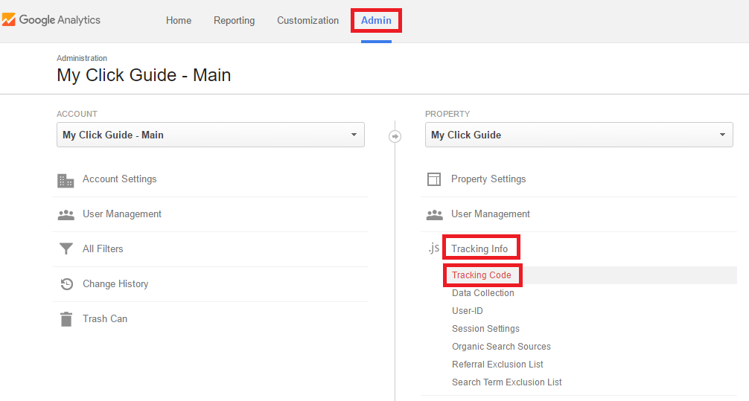Viewport: 749px width, 401px height.
Task: Open Organic Search Sources
Action: click(x=501, y=347)
